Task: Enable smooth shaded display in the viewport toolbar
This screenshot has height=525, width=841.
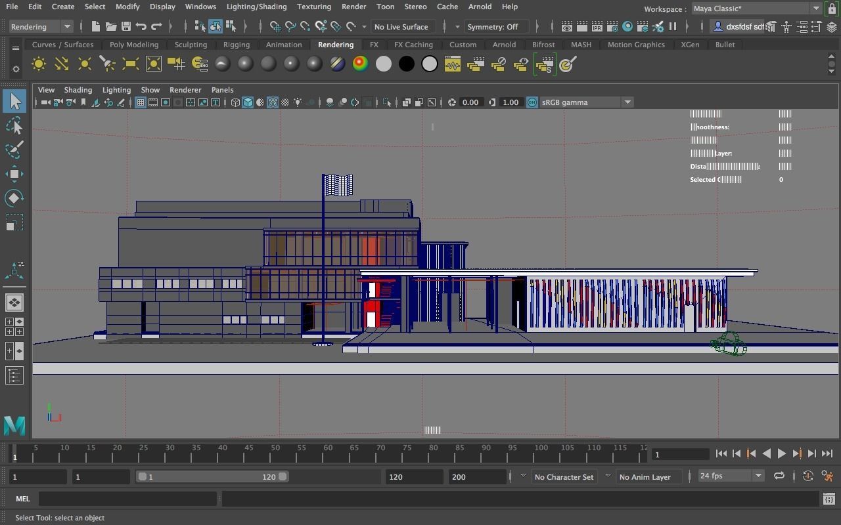Action: point(247,102)
